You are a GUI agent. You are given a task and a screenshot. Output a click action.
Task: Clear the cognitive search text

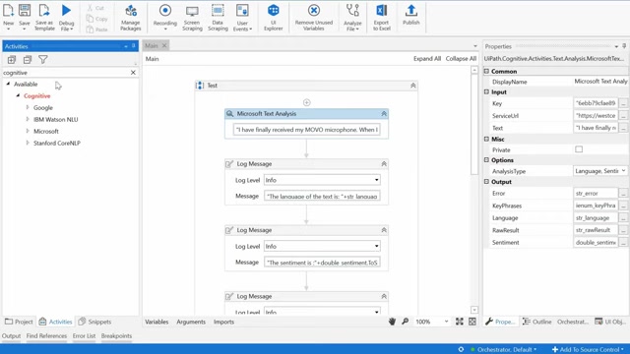133,72
